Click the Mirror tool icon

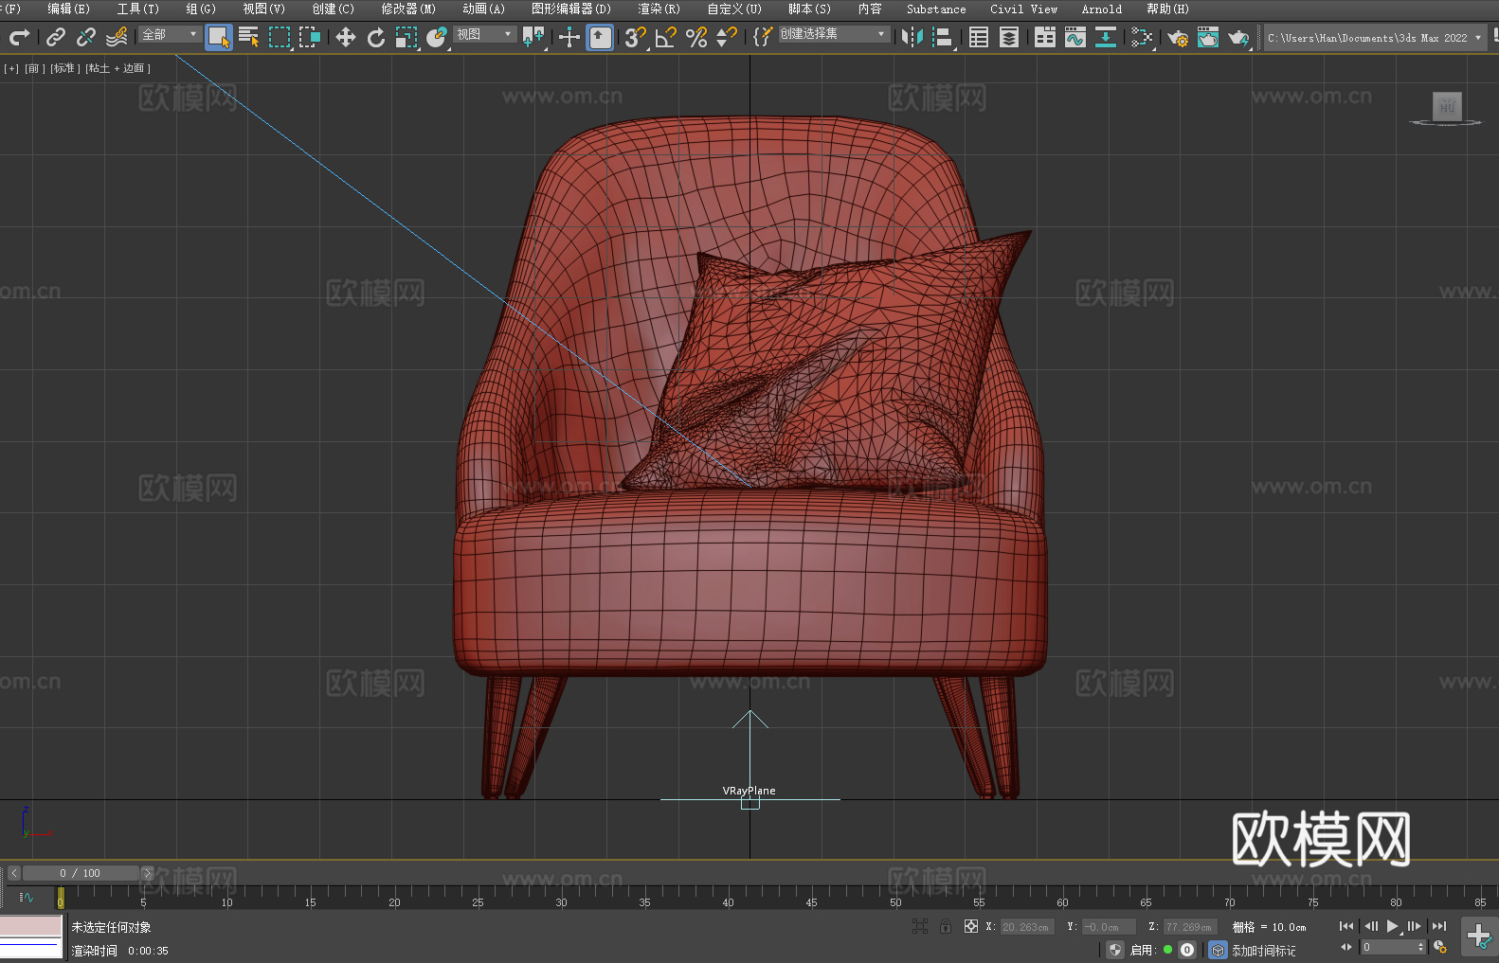point(912,37)
